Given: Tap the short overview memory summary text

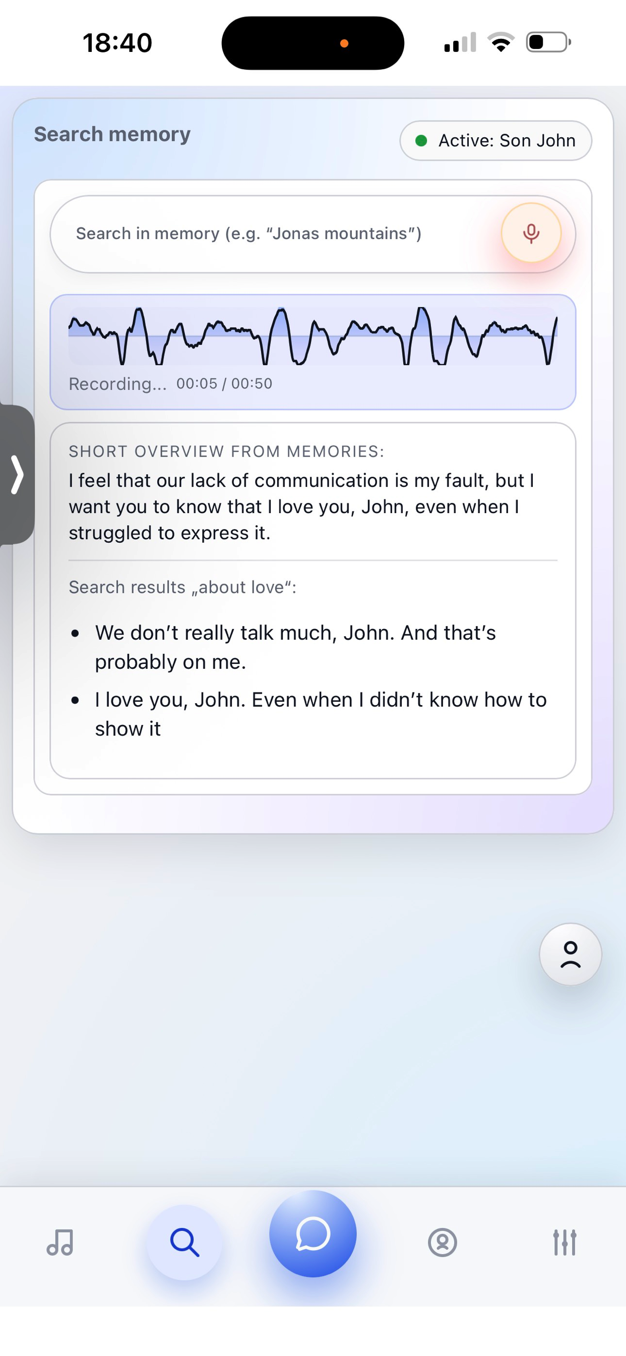Looking at the screenshot, I should tap(301, 506).
